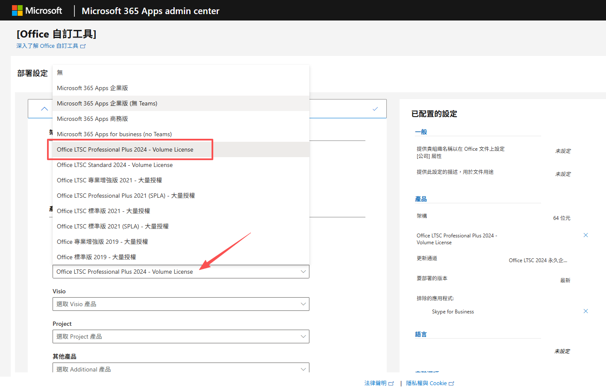Image resolution: width=606 pixels, height=389 pixels.
Task: Collapse the section using the up chevron
Action: [44, 109]
